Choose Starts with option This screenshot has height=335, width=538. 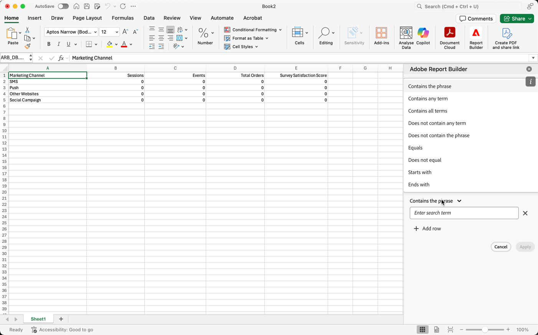tap(470, 172)
